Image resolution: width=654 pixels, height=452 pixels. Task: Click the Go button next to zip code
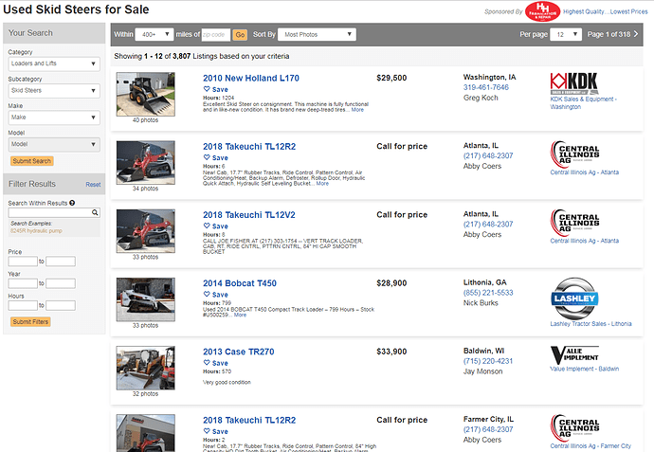pos(240,35)
